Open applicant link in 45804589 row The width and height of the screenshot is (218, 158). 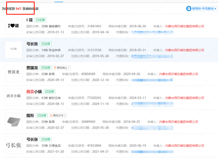point(178,74)
